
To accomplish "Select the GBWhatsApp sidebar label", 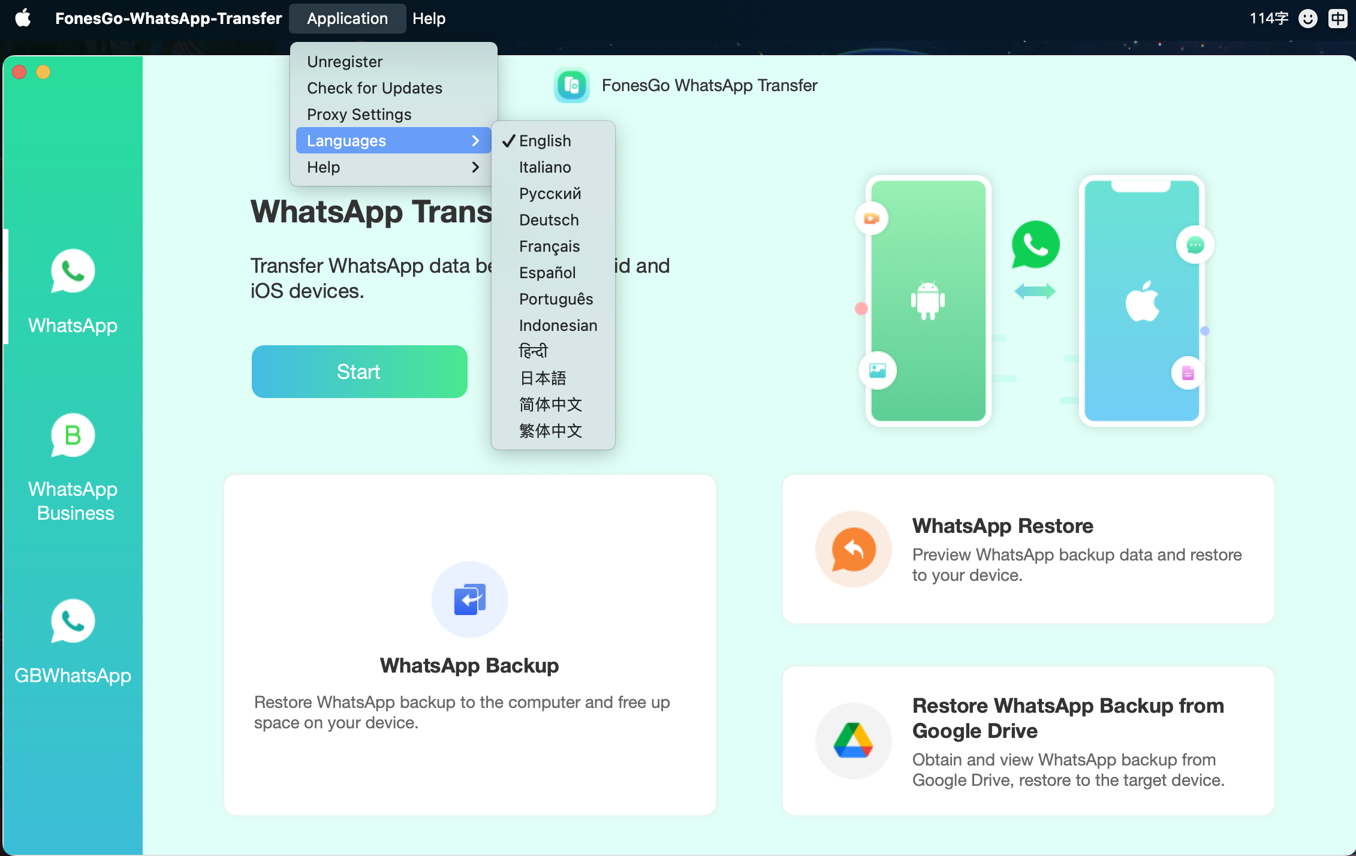I will pos(73,676).
